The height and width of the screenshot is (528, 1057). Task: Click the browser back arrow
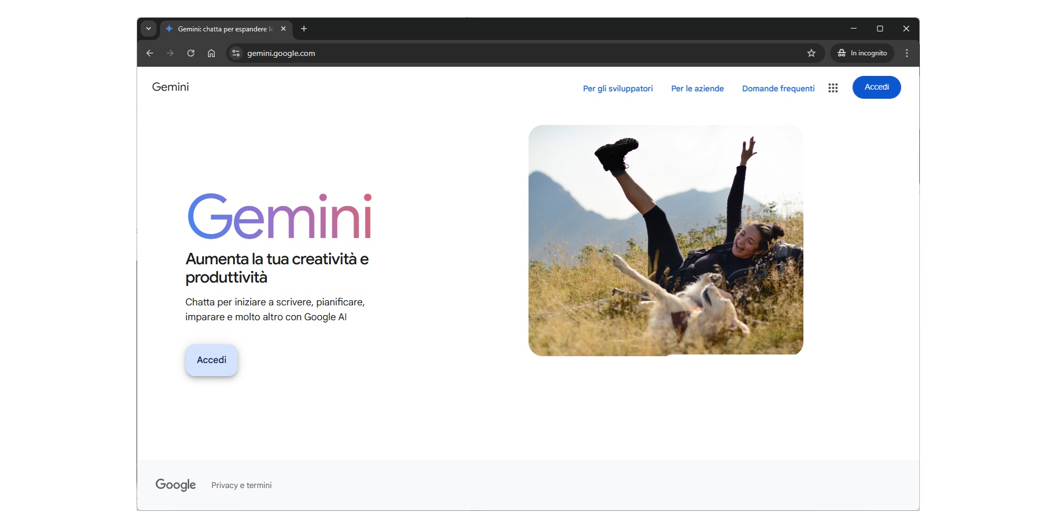pos(150,53)
